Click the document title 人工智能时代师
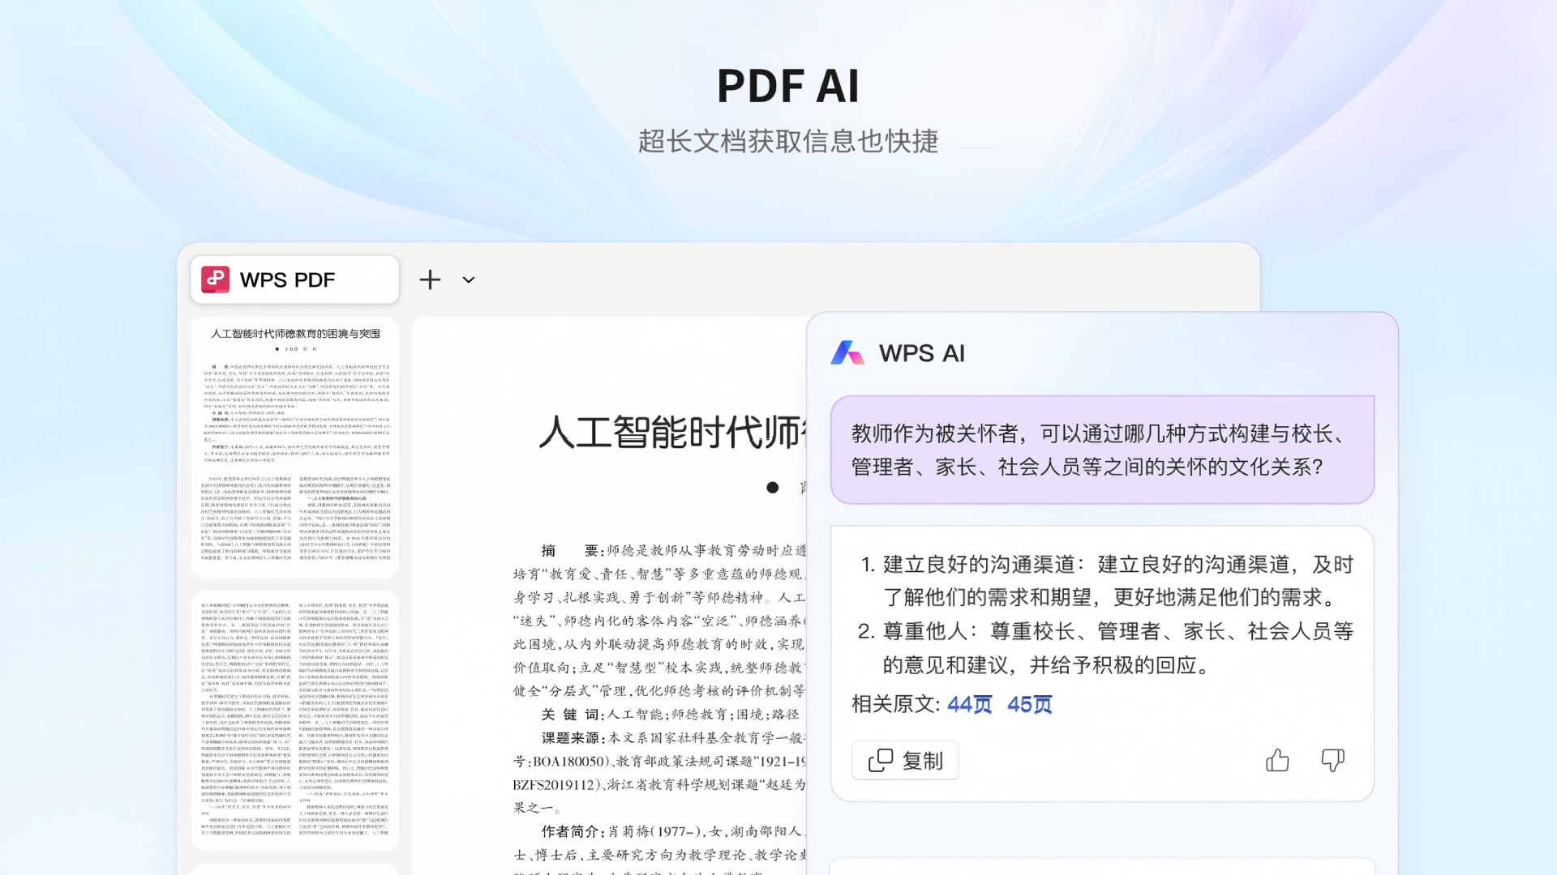The width and height of the screenshot is (1557, 875). tap(672, 432)
